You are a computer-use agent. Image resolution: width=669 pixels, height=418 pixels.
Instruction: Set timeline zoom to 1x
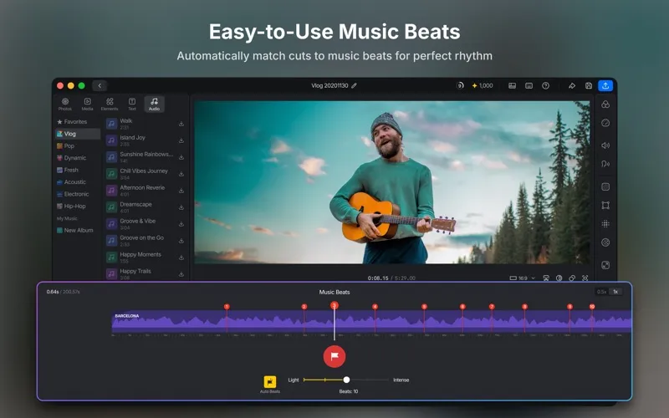click(x=615, y=292)
